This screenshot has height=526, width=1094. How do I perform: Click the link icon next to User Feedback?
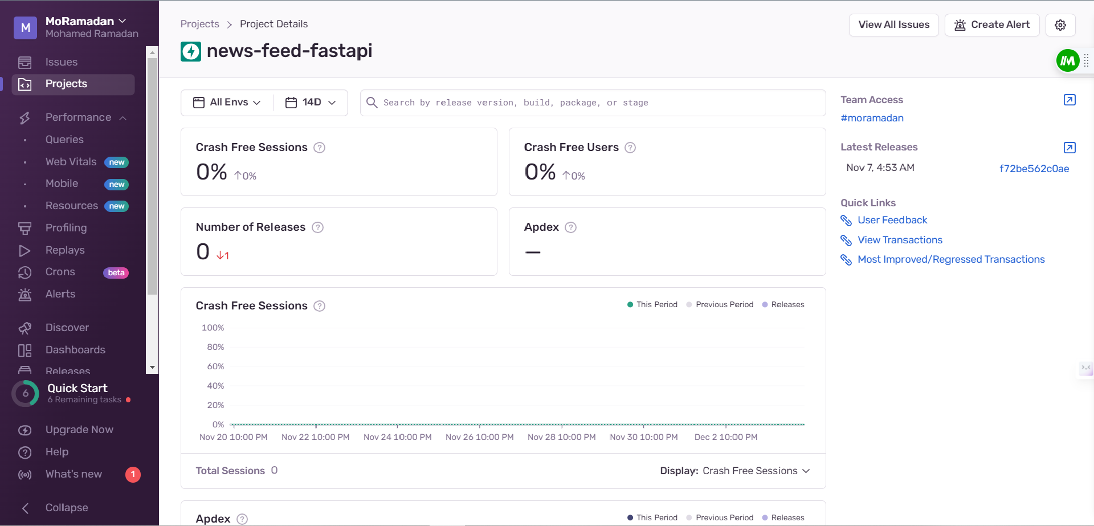846,221
